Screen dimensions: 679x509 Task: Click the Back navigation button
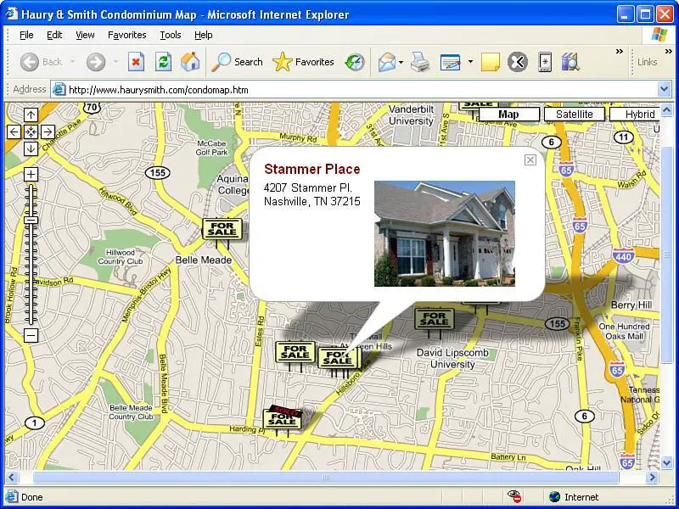click(41, 62)
